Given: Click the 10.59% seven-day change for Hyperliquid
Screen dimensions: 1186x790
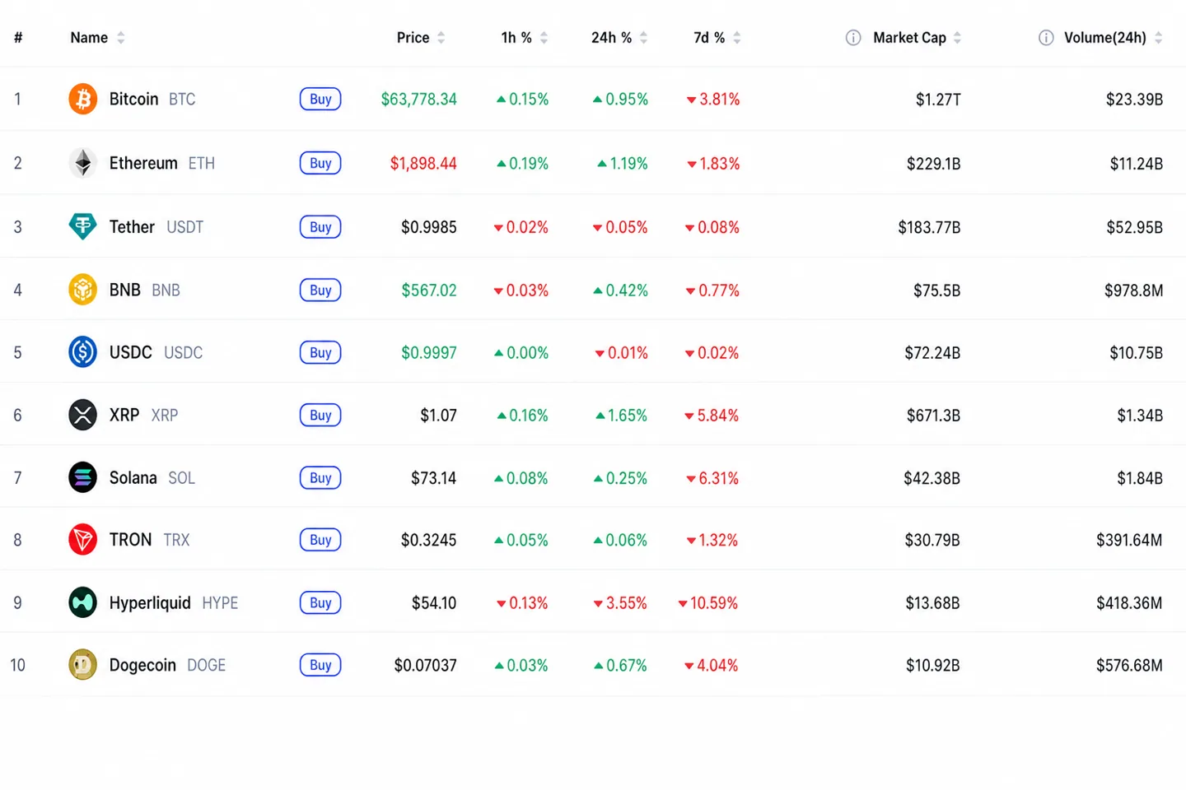Looking at the screenshot, I should point(707,602).
